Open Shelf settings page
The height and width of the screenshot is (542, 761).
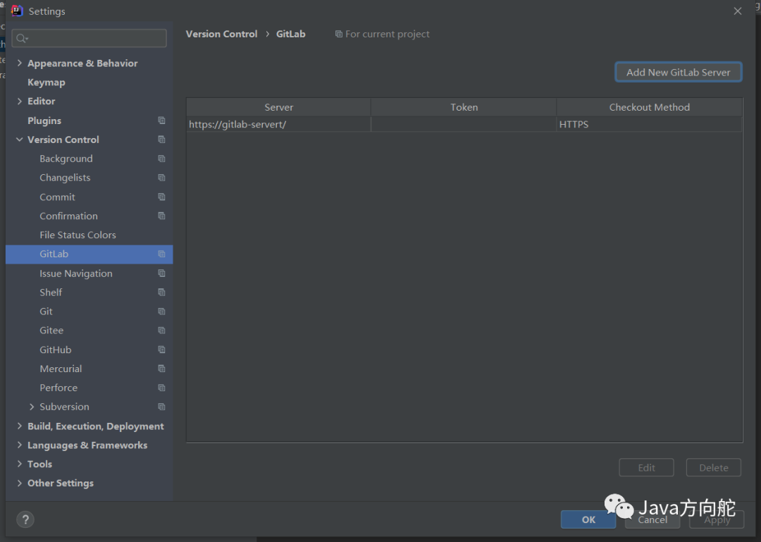coord(51,292)
